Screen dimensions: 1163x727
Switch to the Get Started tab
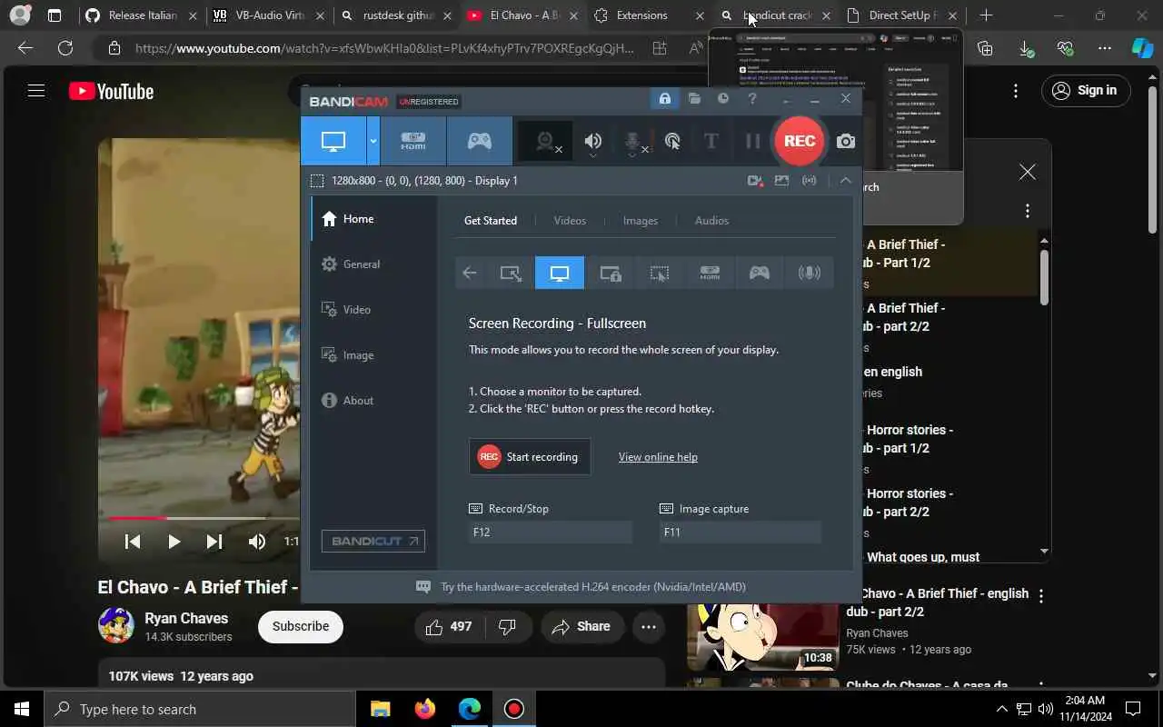point(491,221)
